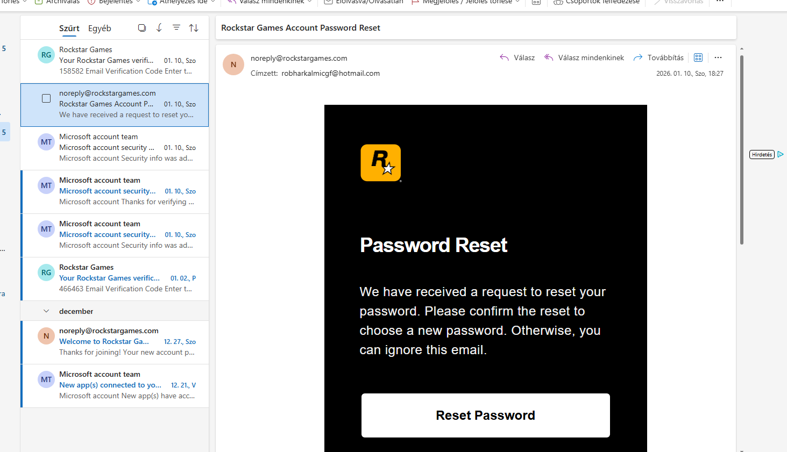Open the New app(s) connected Microsoft email
The height and width of the screenshot is (452, 787).
tap(115, 385)
